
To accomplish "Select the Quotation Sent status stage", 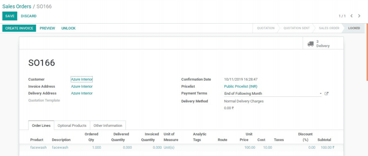I will [297, 28].
